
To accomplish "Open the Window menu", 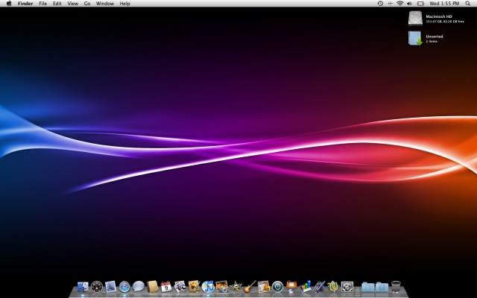I will click(105, 4).
